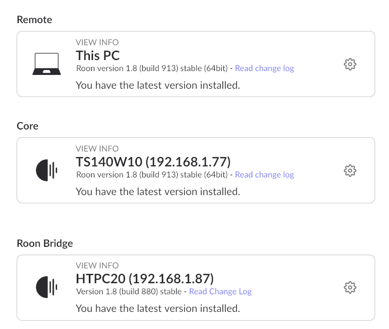Click the Core section heading
The height and width of the screenshot is (329, 389).
pos(28,126)
